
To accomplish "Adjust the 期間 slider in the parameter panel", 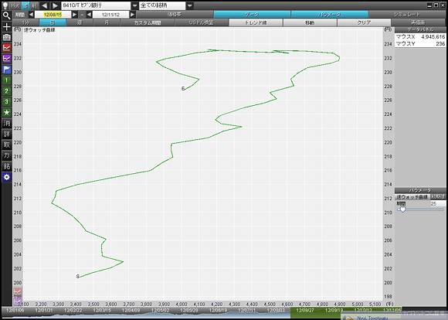I will coord(403,209).
